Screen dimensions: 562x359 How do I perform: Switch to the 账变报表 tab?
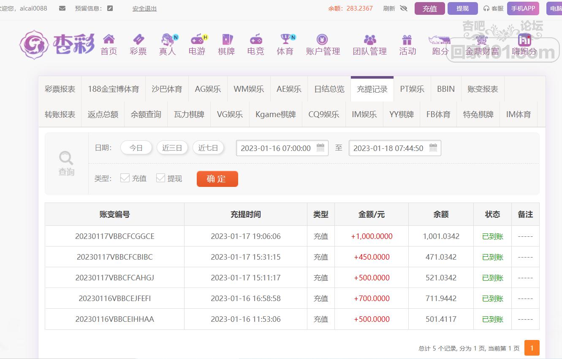point(483,89)
